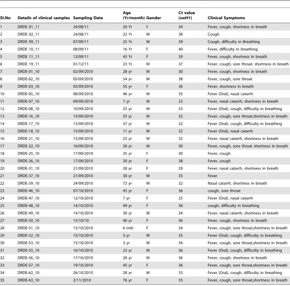Select sample cell 'DRDE 19_11'

click(28, 64)
